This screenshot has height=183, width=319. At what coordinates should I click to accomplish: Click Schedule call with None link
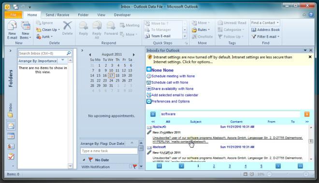tap(170, 83)
